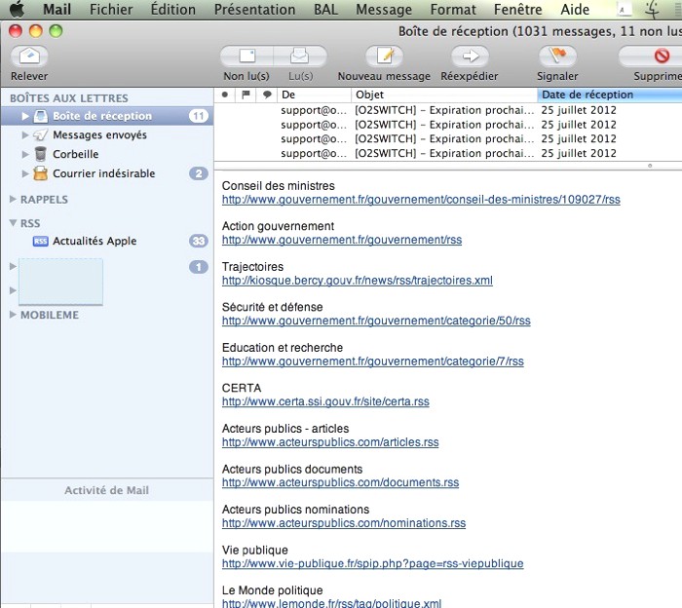The image size is (682, 608).
Task: Expand the Boîte de réception mailbox
Action: coord(26,116)
